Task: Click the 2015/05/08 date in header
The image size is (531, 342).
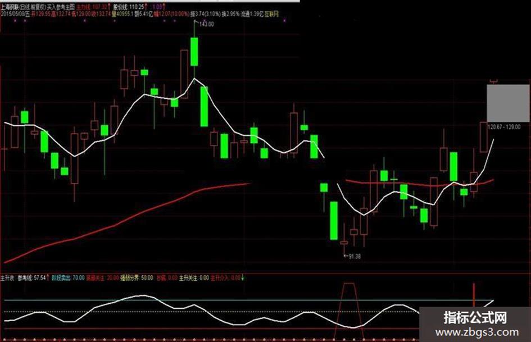Action: (x=13, y=14)
